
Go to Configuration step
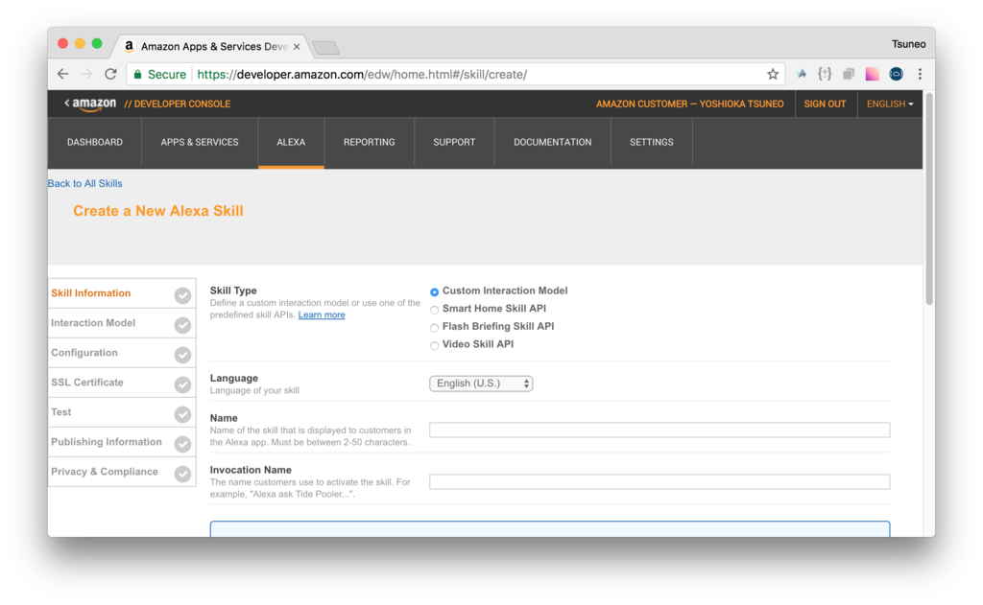click(122, 353)
